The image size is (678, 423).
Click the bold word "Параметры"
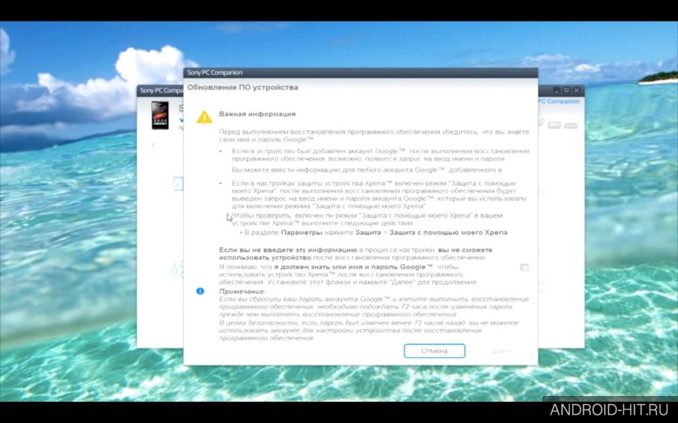coord(302,233)
